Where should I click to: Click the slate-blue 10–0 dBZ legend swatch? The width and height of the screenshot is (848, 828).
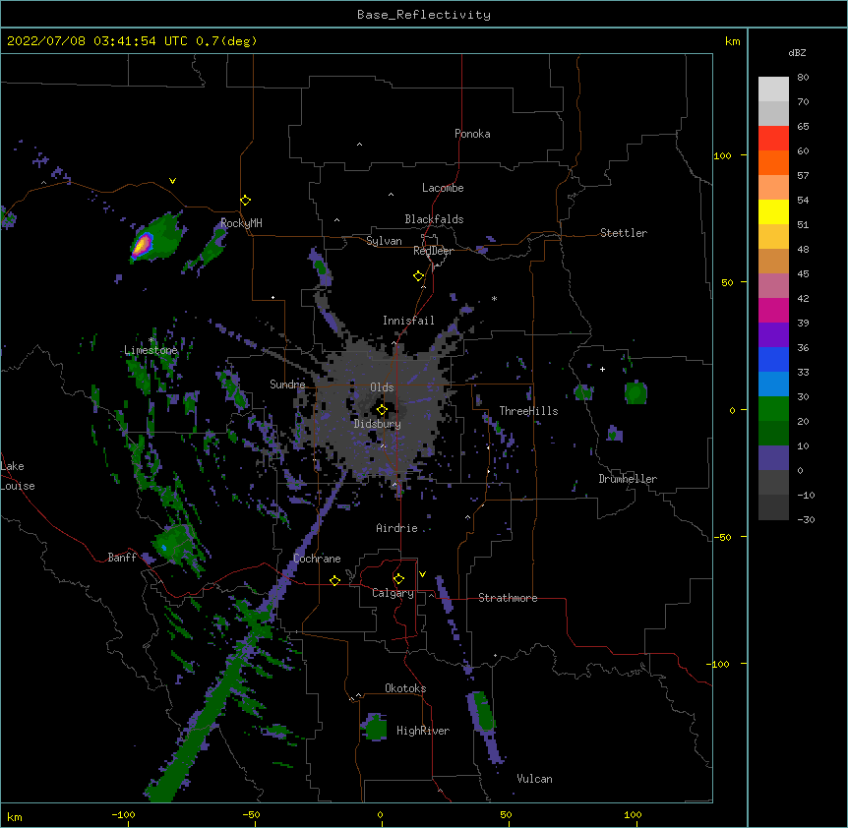point(773,458)
